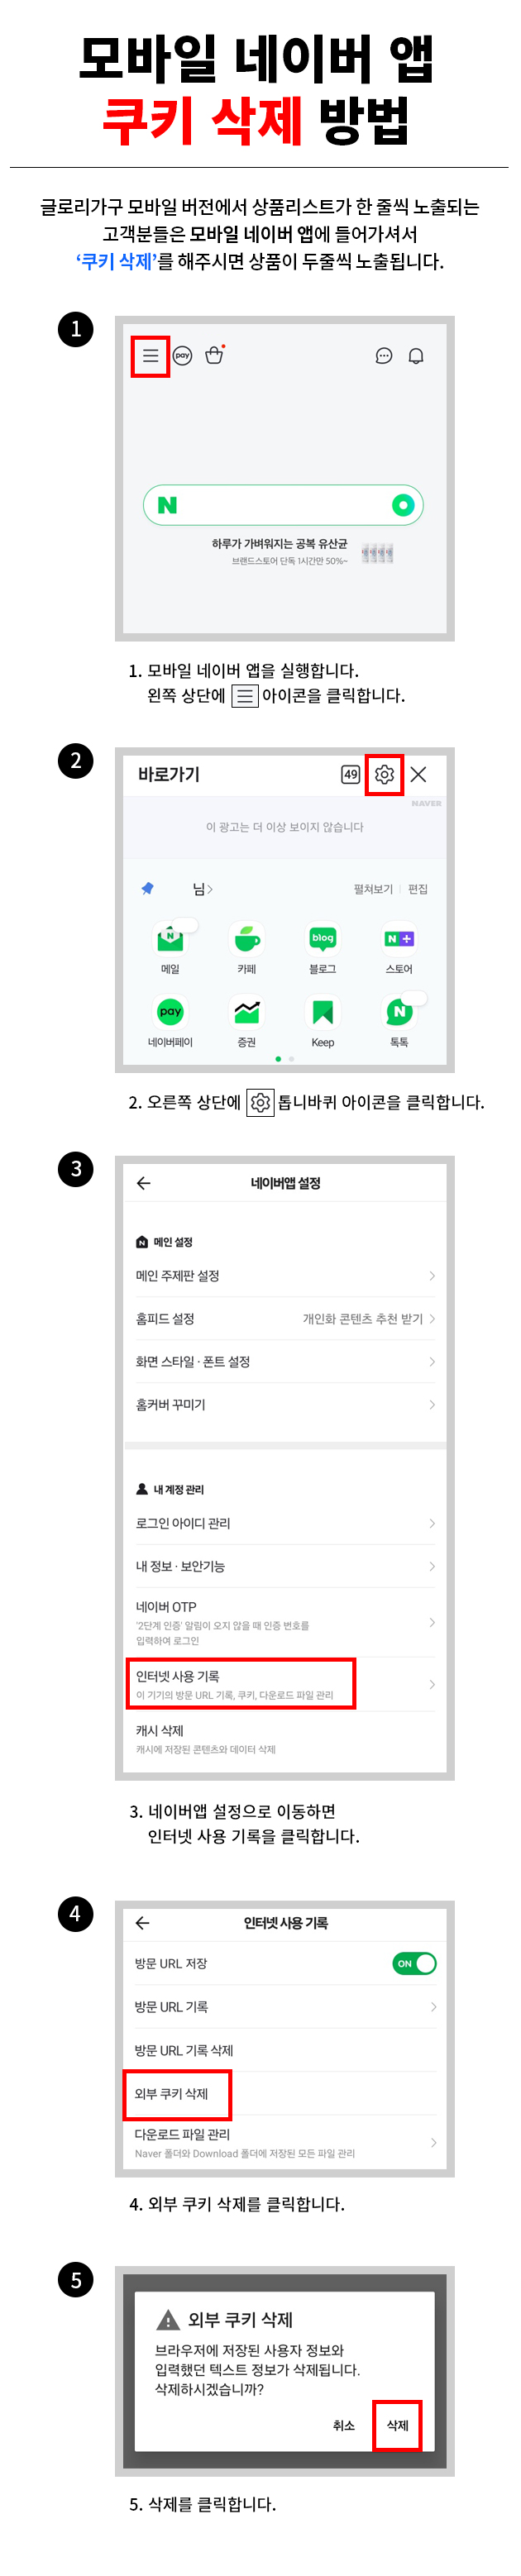The height and width of the screenshot is (2576, 521).
Task: Open the hamburger menu icon in step 1
Action: click(150, 356)
